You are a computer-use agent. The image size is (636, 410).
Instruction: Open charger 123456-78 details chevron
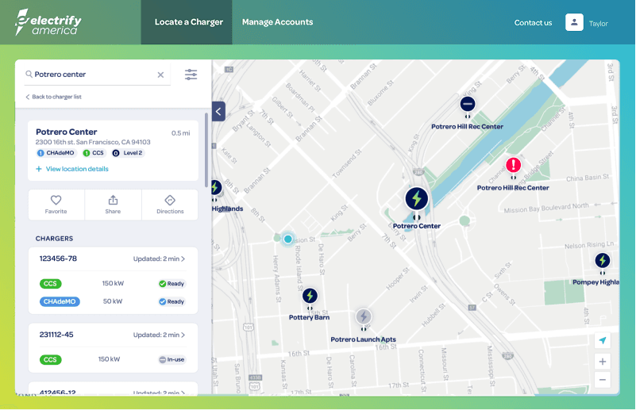click(183, 259)
